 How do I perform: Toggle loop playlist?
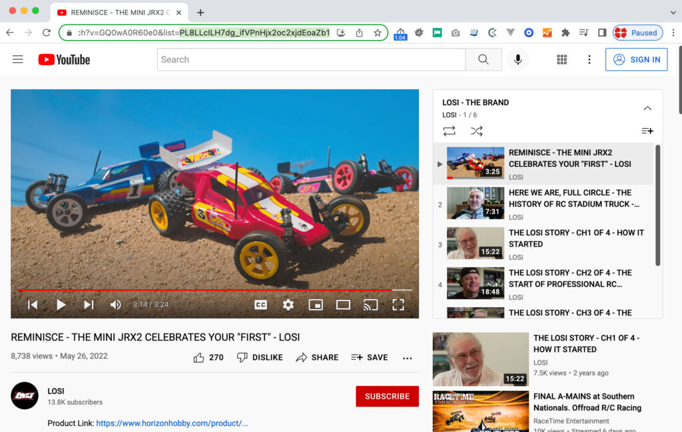click(x=450, y=131)
